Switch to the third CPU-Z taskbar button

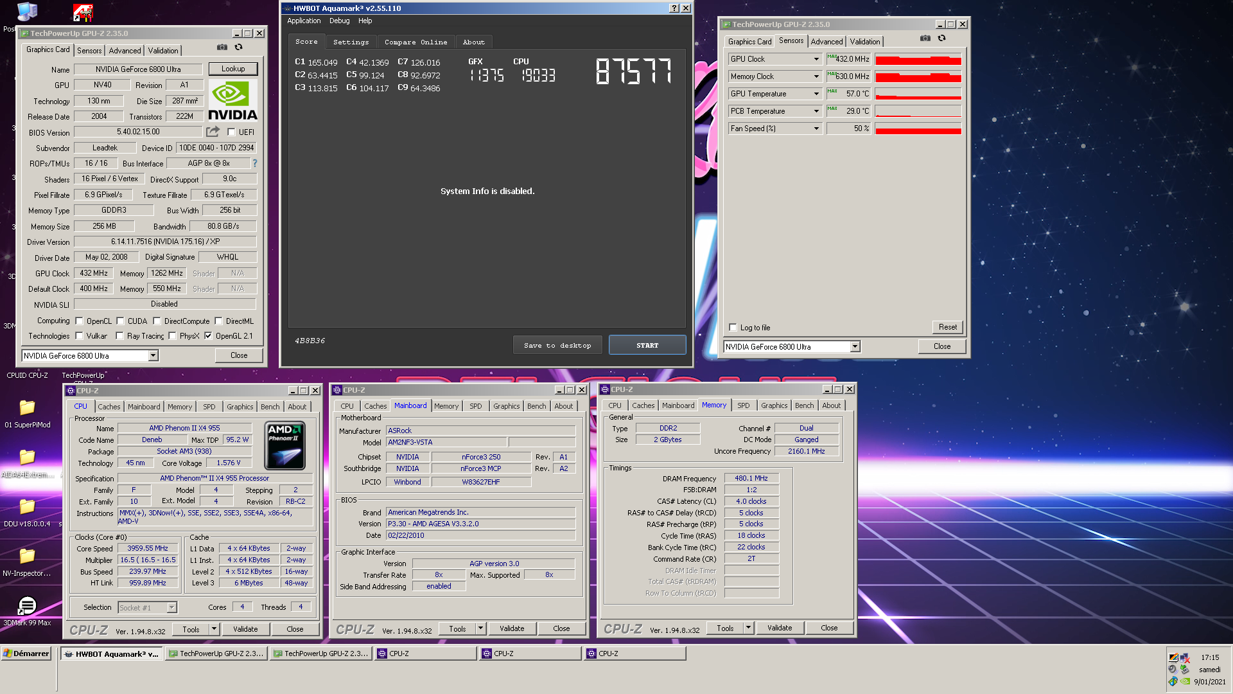coord(634,654)
